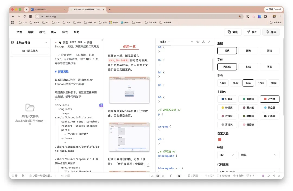The height and width of the screenshot is (191, 293).
Task: Pick the 樱花粉 theme color
Action: pos(248,125)
